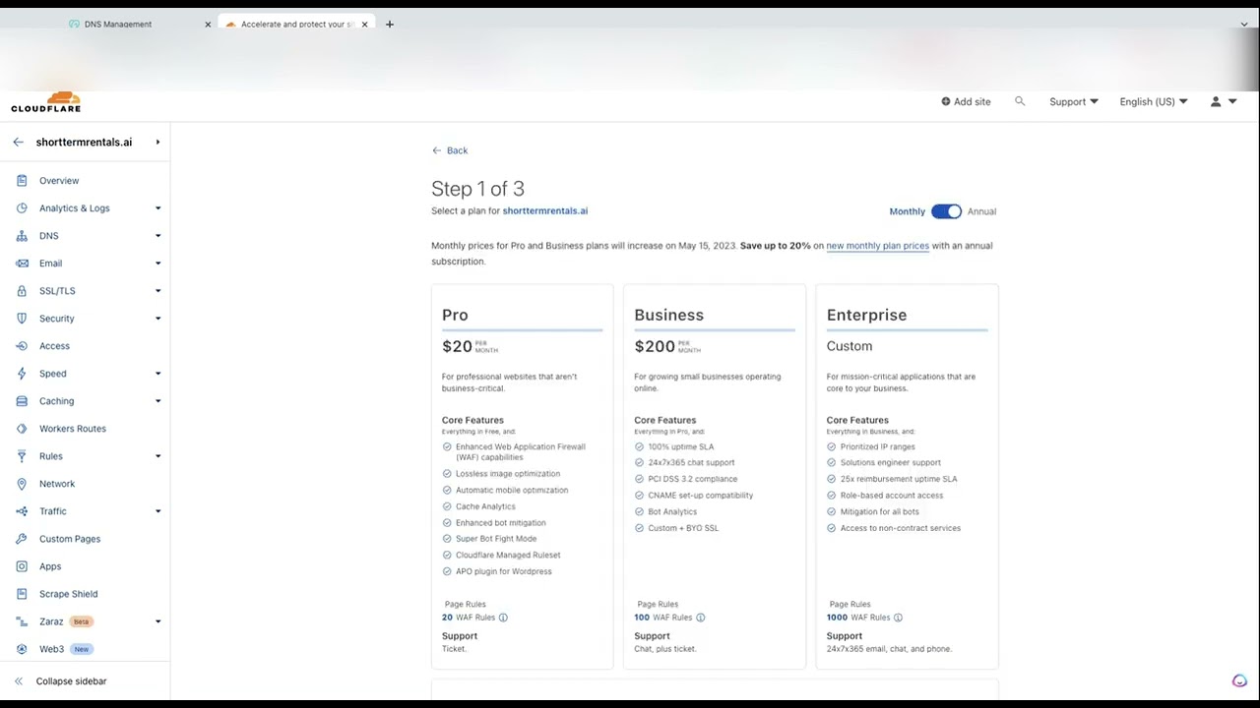Expand the DNS sidebar section
The image size is (1260, 708).
(x=157, y=236)
